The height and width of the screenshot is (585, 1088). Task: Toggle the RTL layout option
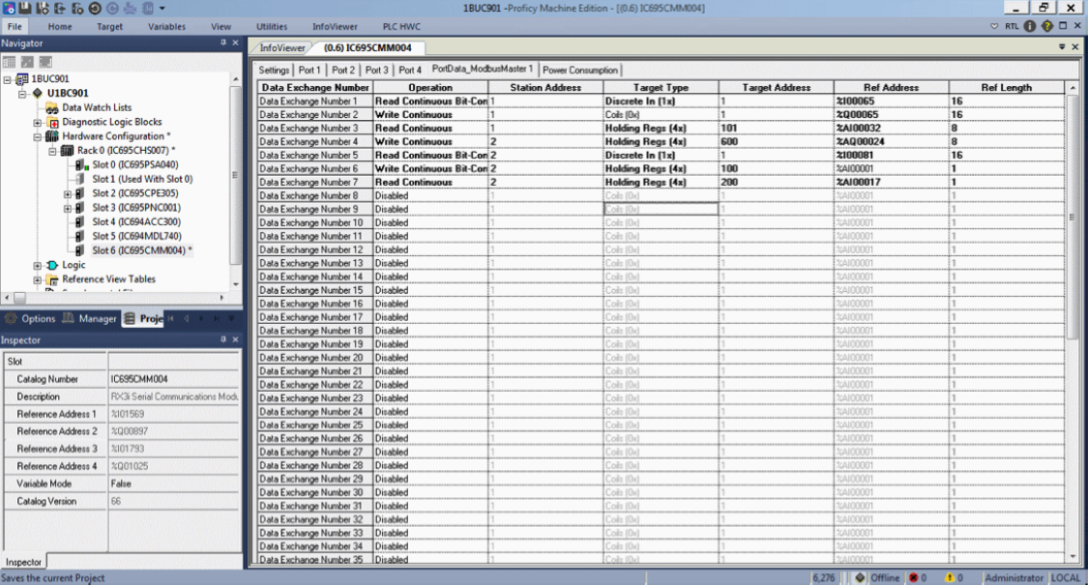point(1012,26)
